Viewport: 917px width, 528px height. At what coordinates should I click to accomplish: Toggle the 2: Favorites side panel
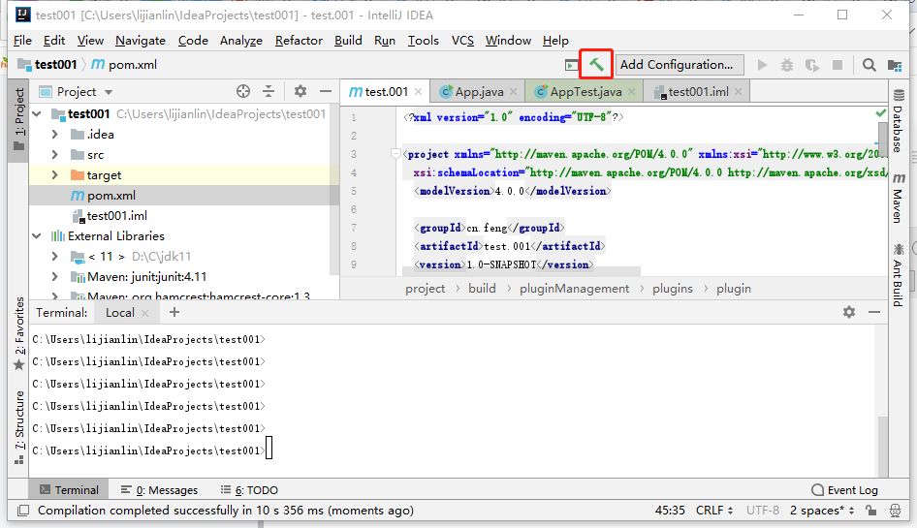click(x=19, y=333)
